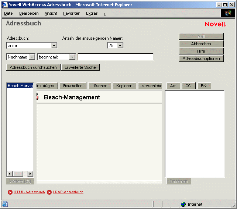237x209 pixels.
Task: Click the Weitere [25] button
Action: (x=20, y=181)
